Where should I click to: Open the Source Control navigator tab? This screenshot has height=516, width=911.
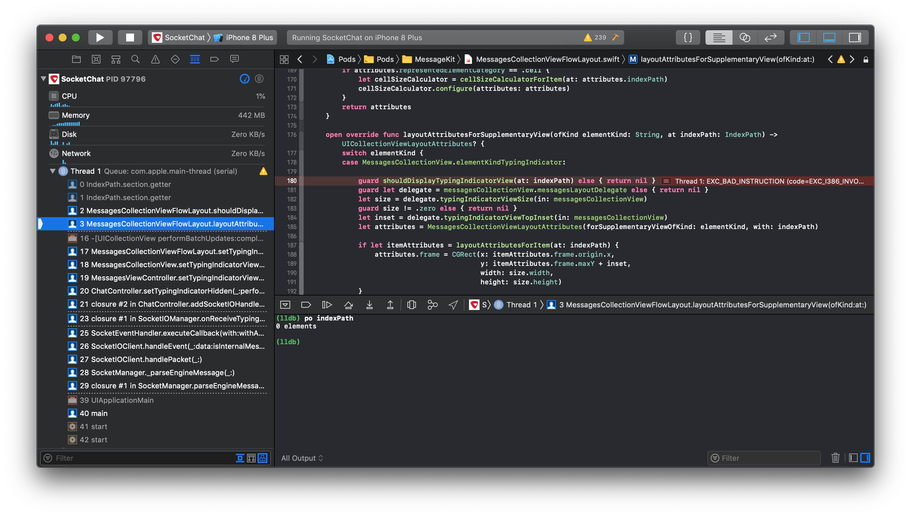click(96, 59)
